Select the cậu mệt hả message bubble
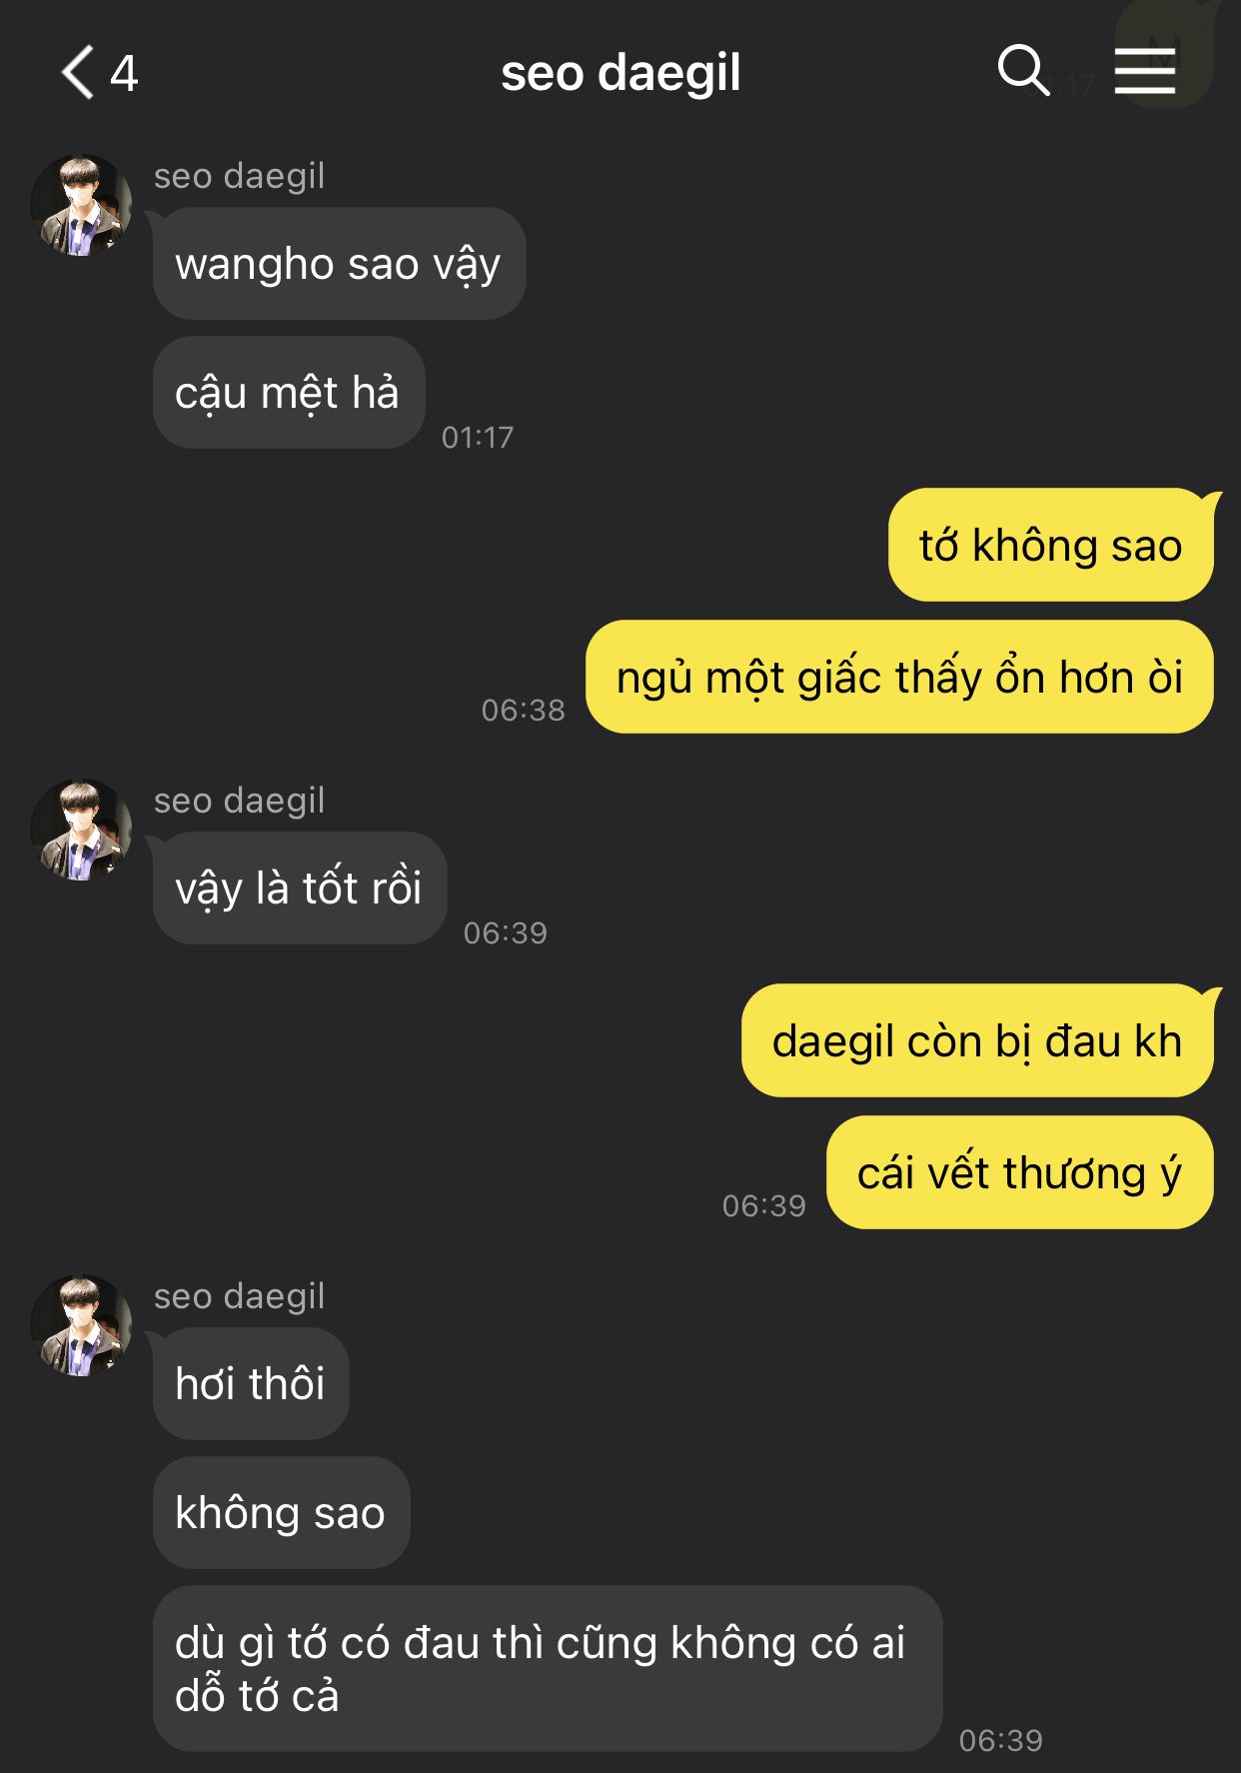This screenshot has height=1773, width=1241. (289, 393)
